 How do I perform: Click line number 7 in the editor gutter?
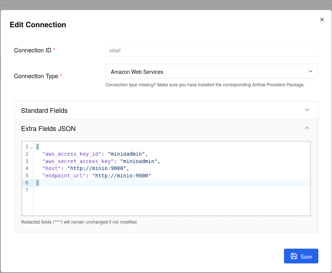click(x=27, y=190)
